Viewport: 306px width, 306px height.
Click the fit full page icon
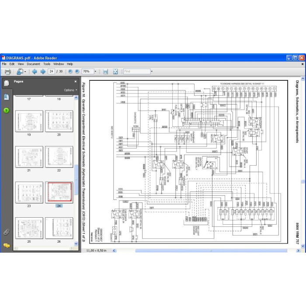[115, 72]
